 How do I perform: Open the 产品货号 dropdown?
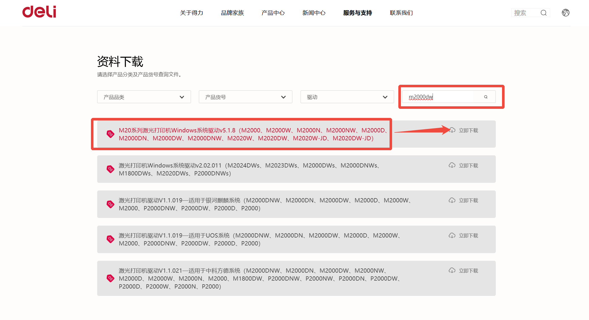coord(245,97)
